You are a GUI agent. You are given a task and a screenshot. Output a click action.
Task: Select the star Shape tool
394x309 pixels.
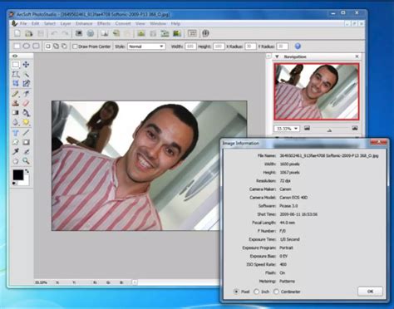[x=16, y=142]
